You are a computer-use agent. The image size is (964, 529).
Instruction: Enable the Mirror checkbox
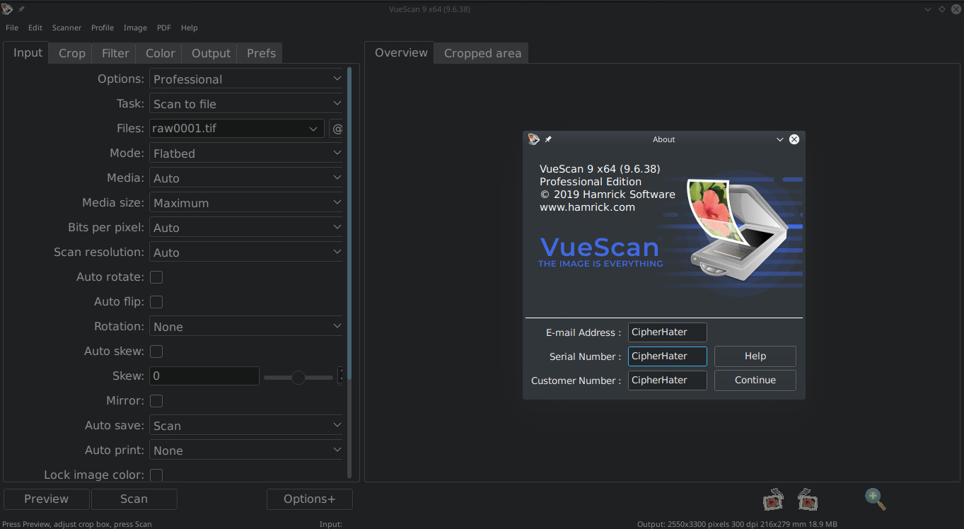(x=156, y=401)
